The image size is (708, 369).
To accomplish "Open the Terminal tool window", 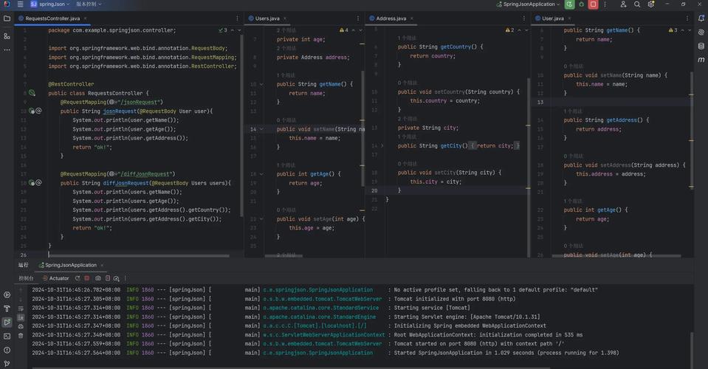I will pyautogui.click(x=7, y=336).
